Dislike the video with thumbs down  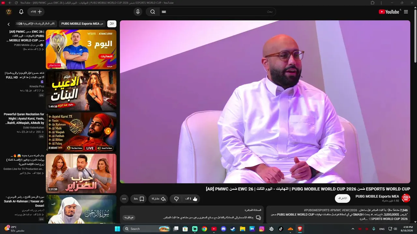pos(177,199)
